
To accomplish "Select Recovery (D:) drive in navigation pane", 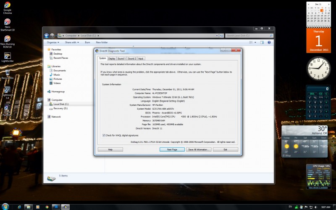I will [x=58, y=108].
